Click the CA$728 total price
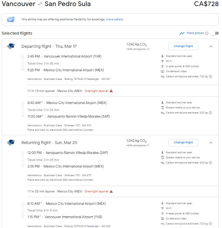 (x=206, y=4)
